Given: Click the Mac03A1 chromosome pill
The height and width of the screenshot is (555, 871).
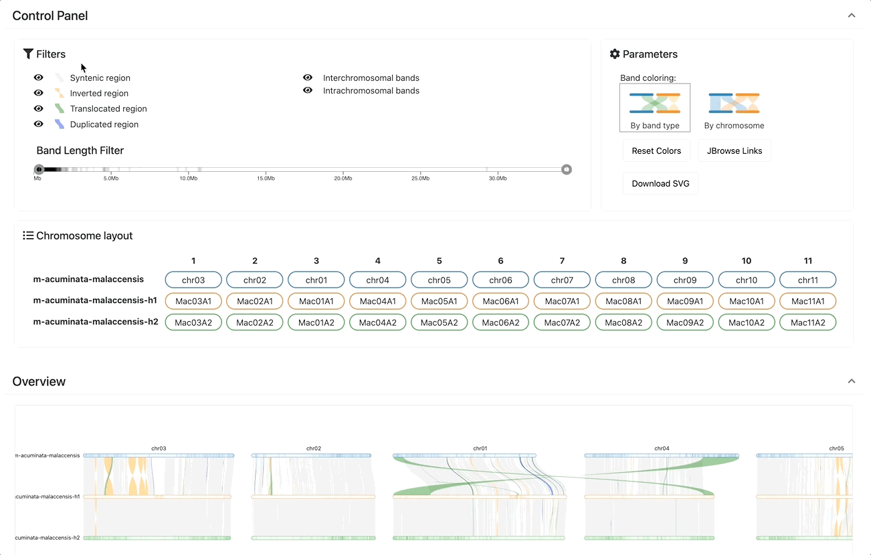Looking at the screenshot, I should (x=193, y=301).
